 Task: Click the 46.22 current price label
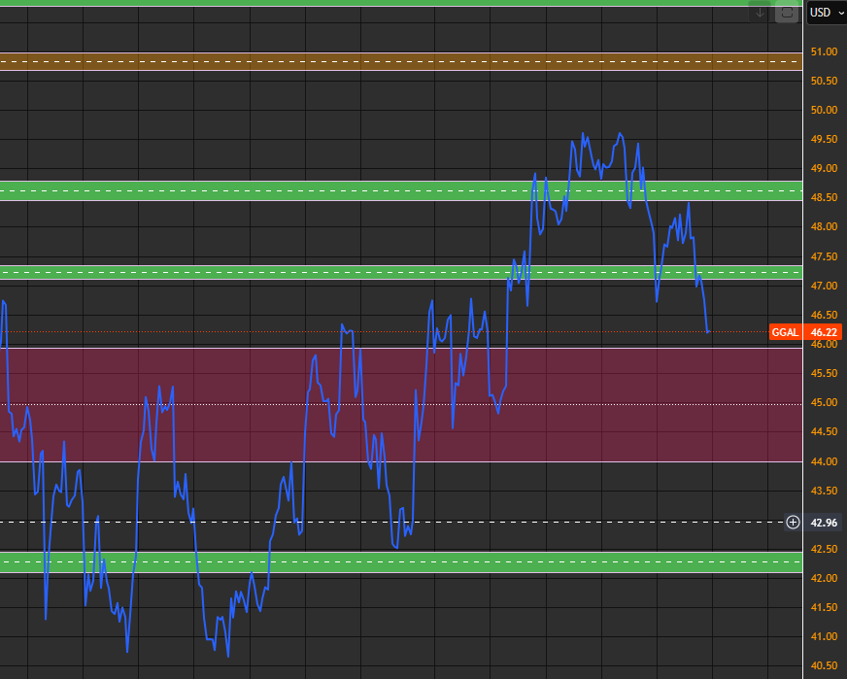pyautogui.click(x=824, y=332)
